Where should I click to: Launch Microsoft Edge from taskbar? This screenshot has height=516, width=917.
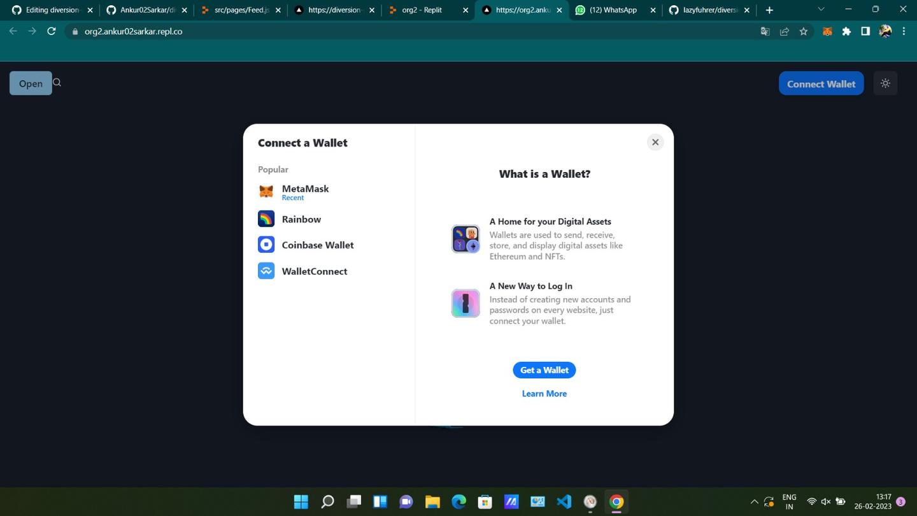coord(458,502)
